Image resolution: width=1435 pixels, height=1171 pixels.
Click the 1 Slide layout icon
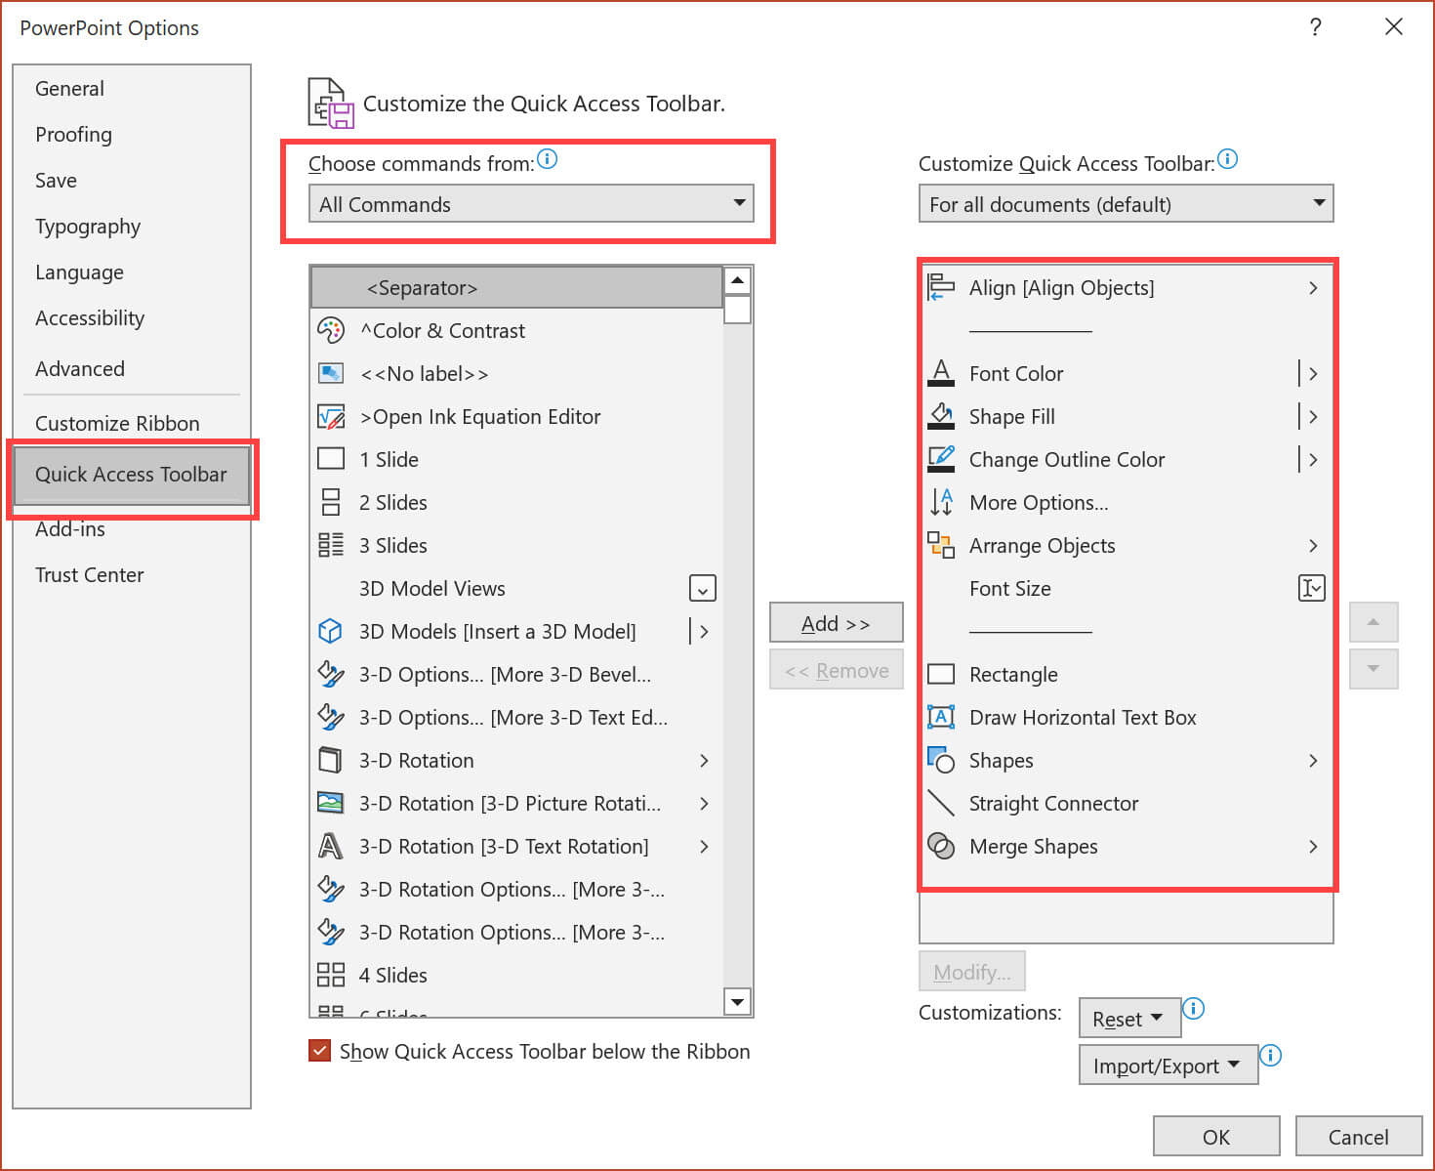point(331,459)
